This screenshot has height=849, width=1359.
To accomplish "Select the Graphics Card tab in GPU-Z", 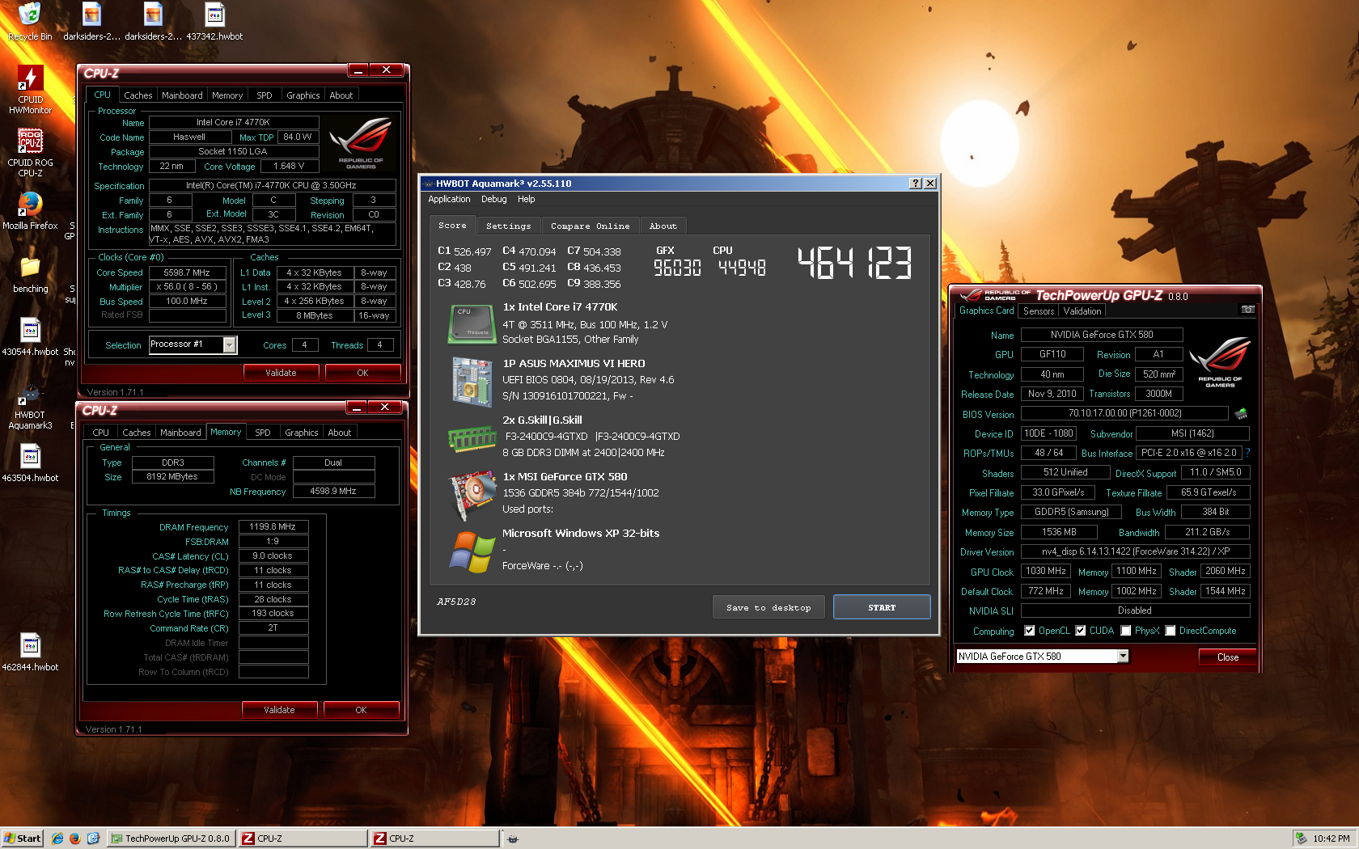I will tap(987, 310).
